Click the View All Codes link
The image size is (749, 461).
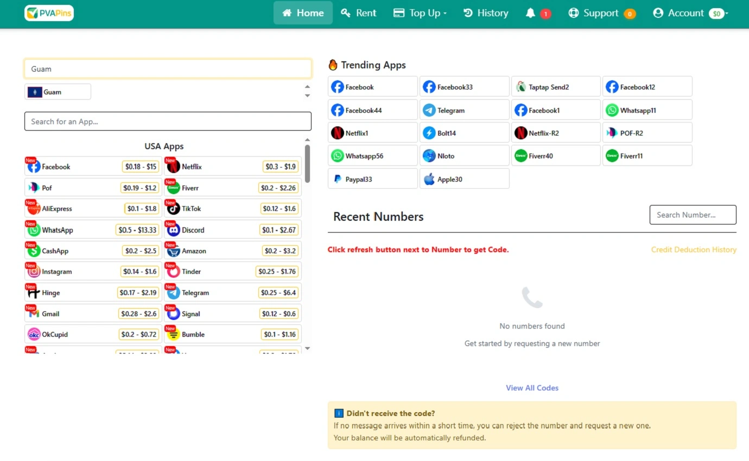click(532, 388)
